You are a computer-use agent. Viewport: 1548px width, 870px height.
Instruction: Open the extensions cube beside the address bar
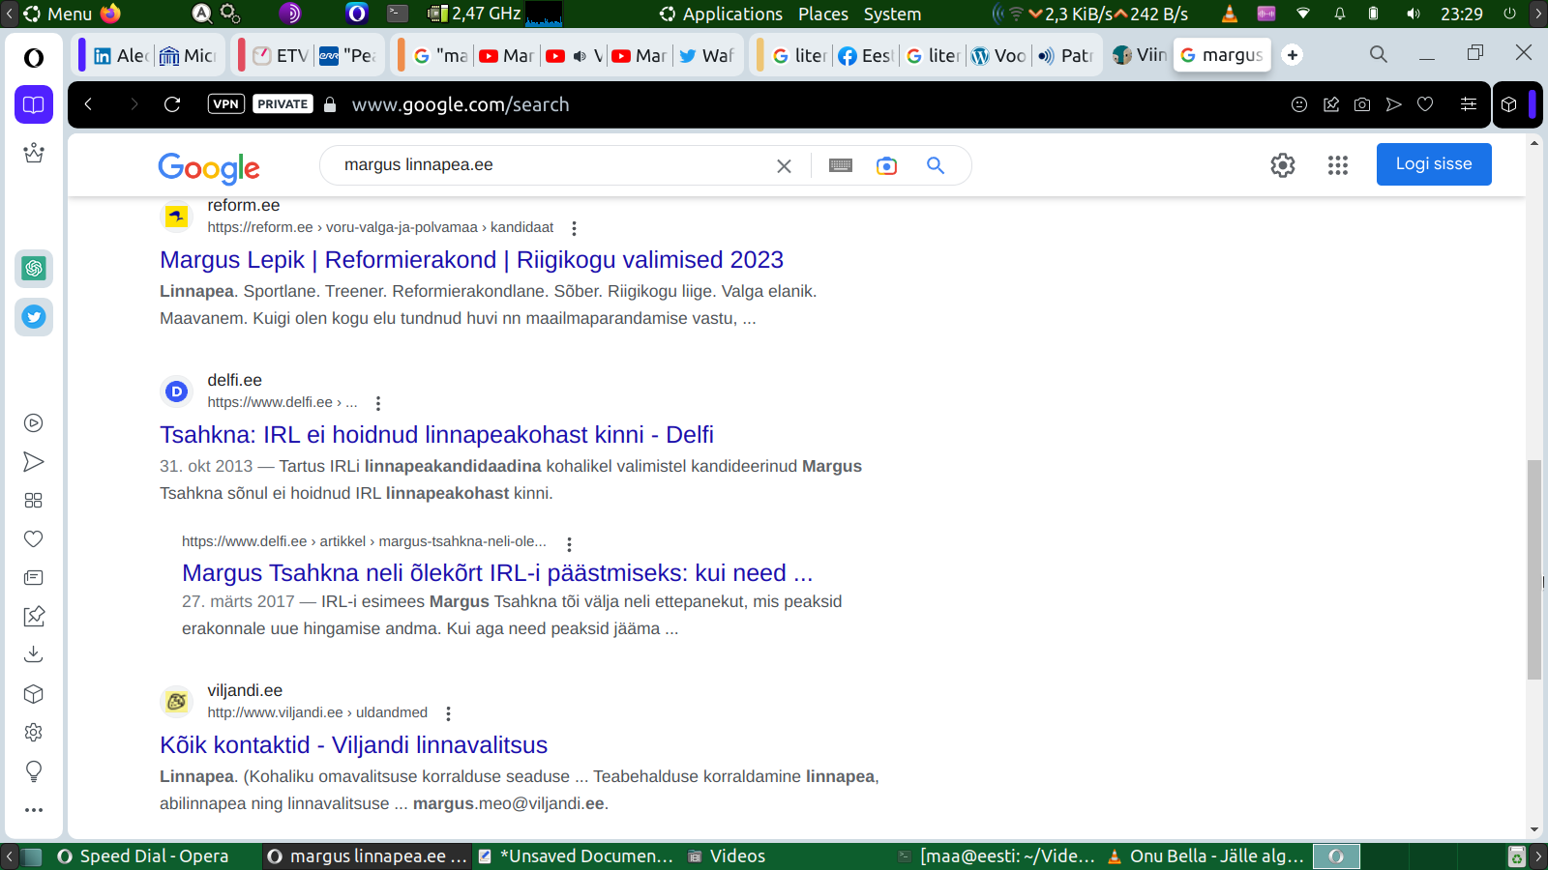[x=1509, y=104]
